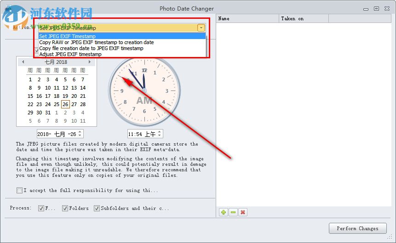This screenshot has width=396, height=243.
Task: Choose 'Copy file creation date to JPEG EXIF timestamp'
Action: (122, 48)
